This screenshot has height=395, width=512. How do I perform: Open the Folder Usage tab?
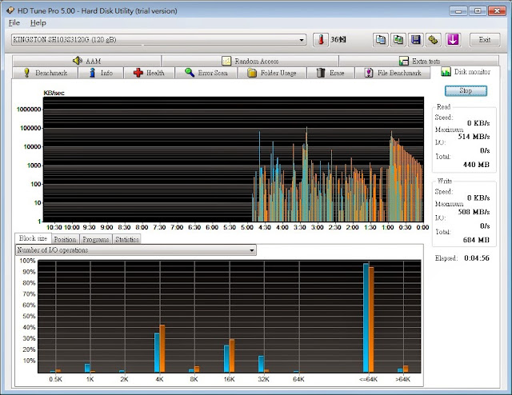[272, 73]
